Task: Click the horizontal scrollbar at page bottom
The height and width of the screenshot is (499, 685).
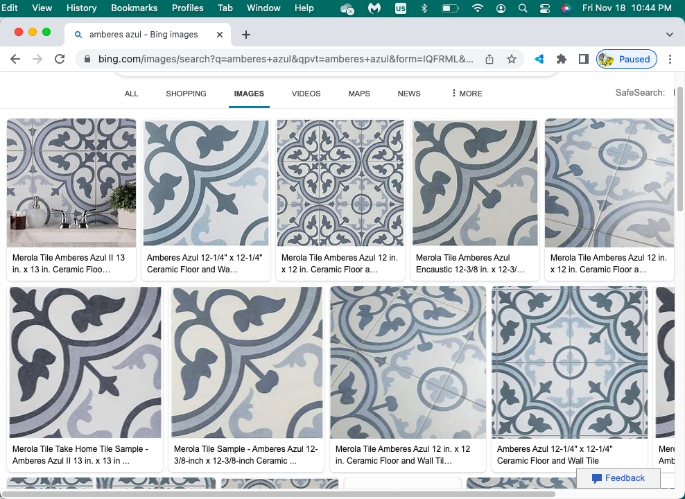Action: [277, 494]
